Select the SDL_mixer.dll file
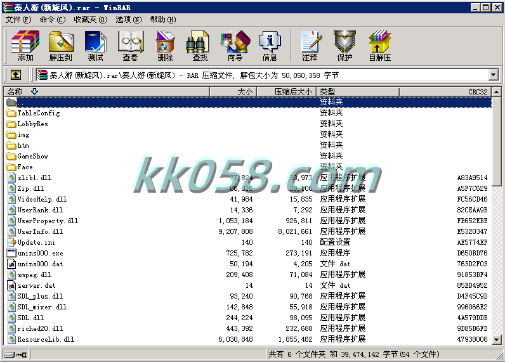This screenshot has width=505, height=362. pos(248,307)
